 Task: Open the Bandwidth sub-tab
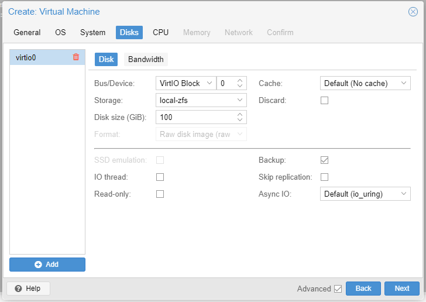(146, 59)
